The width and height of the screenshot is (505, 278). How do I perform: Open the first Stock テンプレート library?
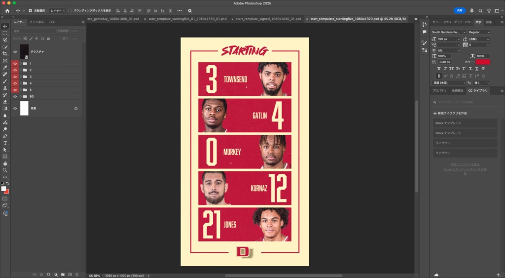(465, 123)
